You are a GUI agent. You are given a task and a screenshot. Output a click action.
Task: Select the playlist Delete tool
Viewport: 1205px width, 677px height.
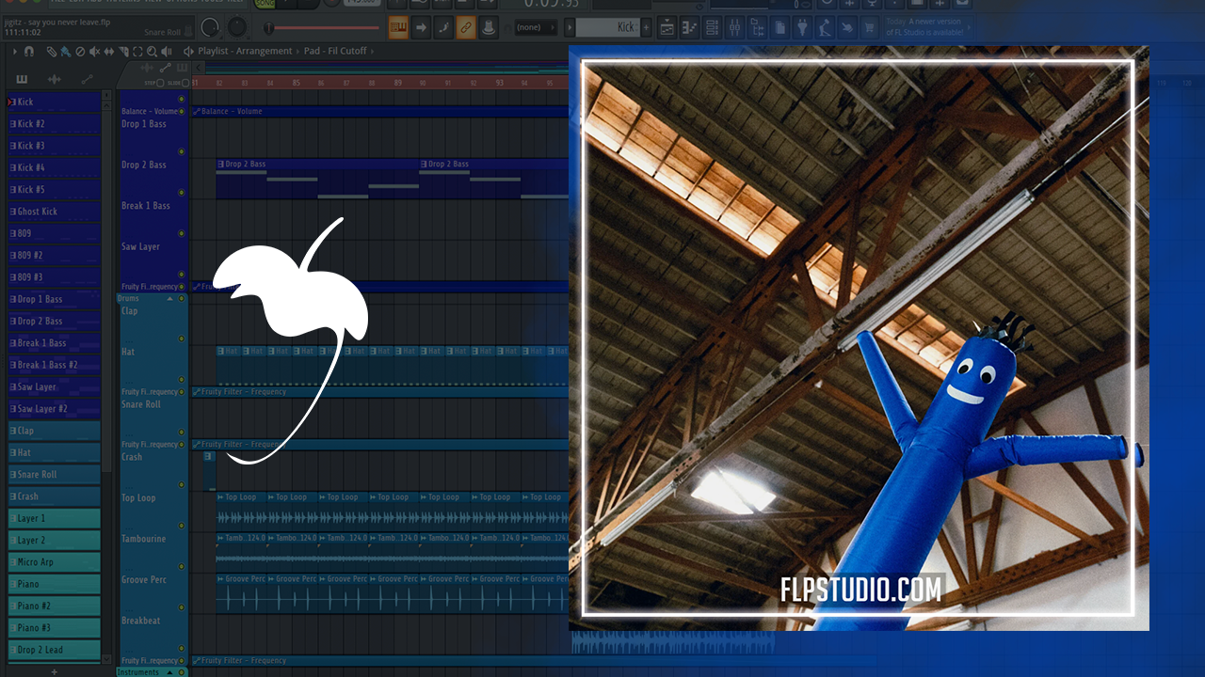79,52
